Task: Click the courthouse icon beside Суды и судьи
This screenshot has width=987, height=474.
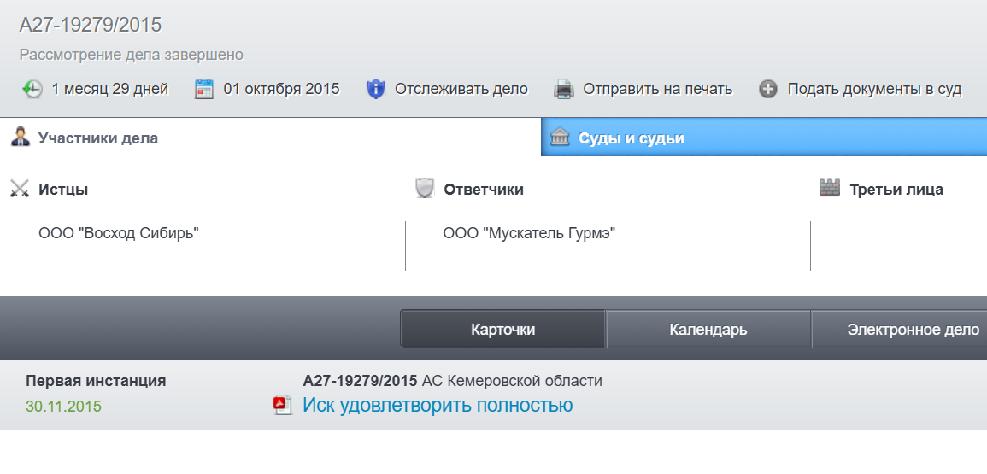Action: tap(560, 137)
